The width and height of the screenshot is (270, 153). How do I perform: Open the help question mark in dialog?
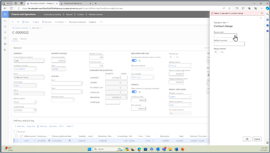point(261,18)
